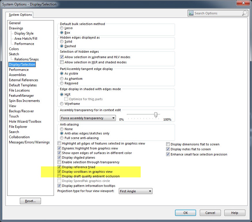Select the Sketch category

tap(14, 54)
